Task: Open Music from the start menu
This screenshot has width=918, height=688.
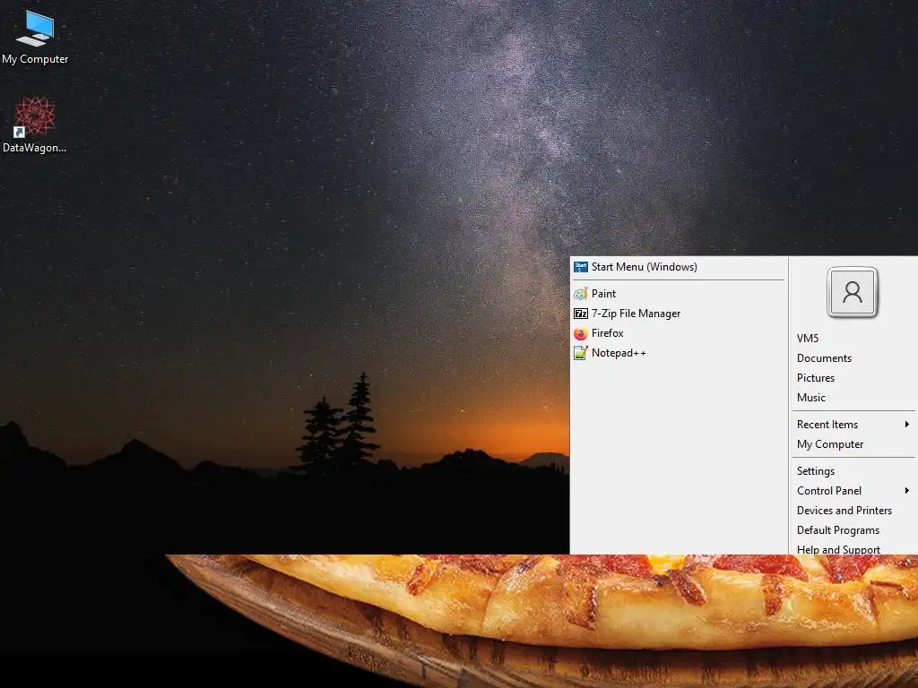Action: 854,398
